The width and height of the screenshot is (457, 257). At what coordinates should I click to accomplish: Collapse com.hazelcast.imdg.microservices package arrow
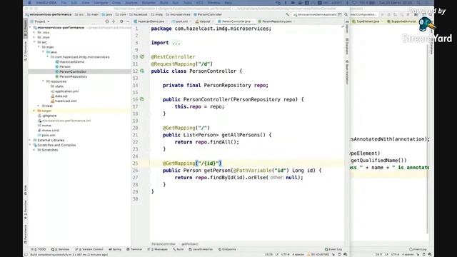[48, 57]
